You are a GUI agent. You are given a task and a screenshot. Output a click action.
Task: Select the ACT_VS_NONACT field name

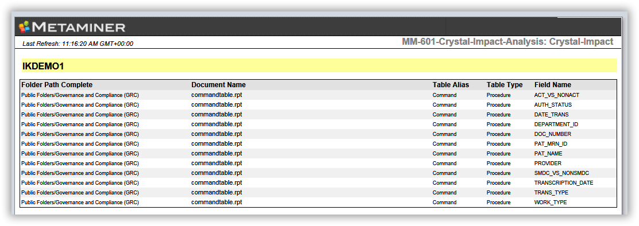point(557,95)
